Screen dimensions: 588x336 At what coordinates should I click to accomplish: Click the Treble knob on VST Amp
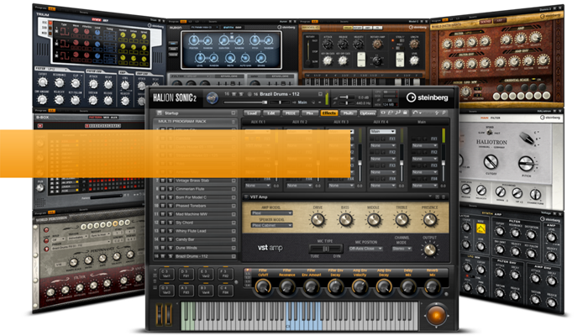coord(402,220)
